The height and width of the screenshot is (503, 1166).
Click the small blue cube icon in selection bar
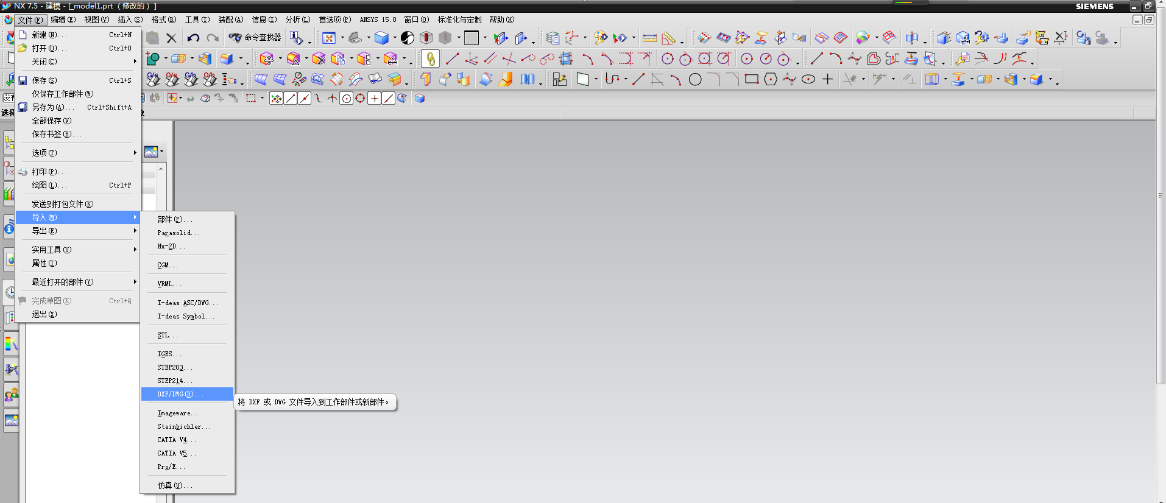click(x=420, y=98)
